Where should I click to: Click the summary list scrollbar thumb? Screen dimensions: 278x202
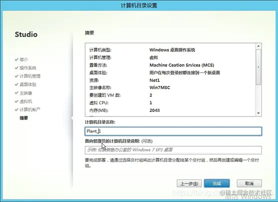(x=258, y=67)
